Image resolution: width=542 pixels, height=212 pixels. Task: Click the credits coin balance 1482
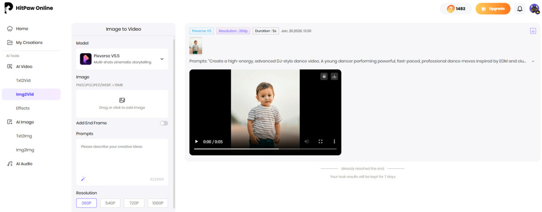(x=456, y=9)
